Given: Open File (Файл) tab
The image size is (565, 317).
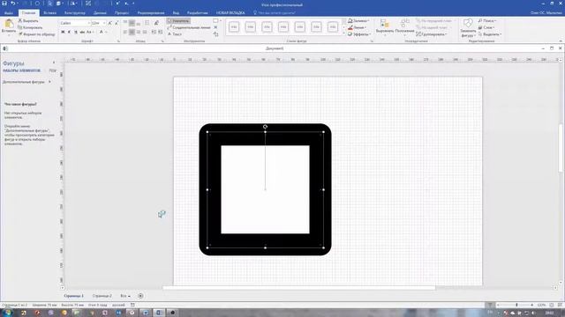Looking at the screenshot, I should tap(9, 12).
